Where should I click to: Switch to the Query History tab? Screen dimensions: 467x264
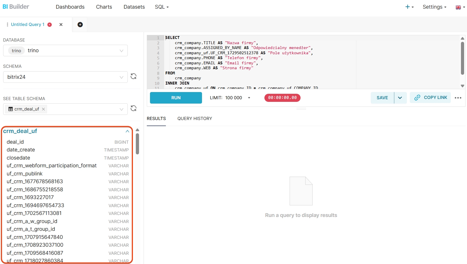[x=194, y=119]
